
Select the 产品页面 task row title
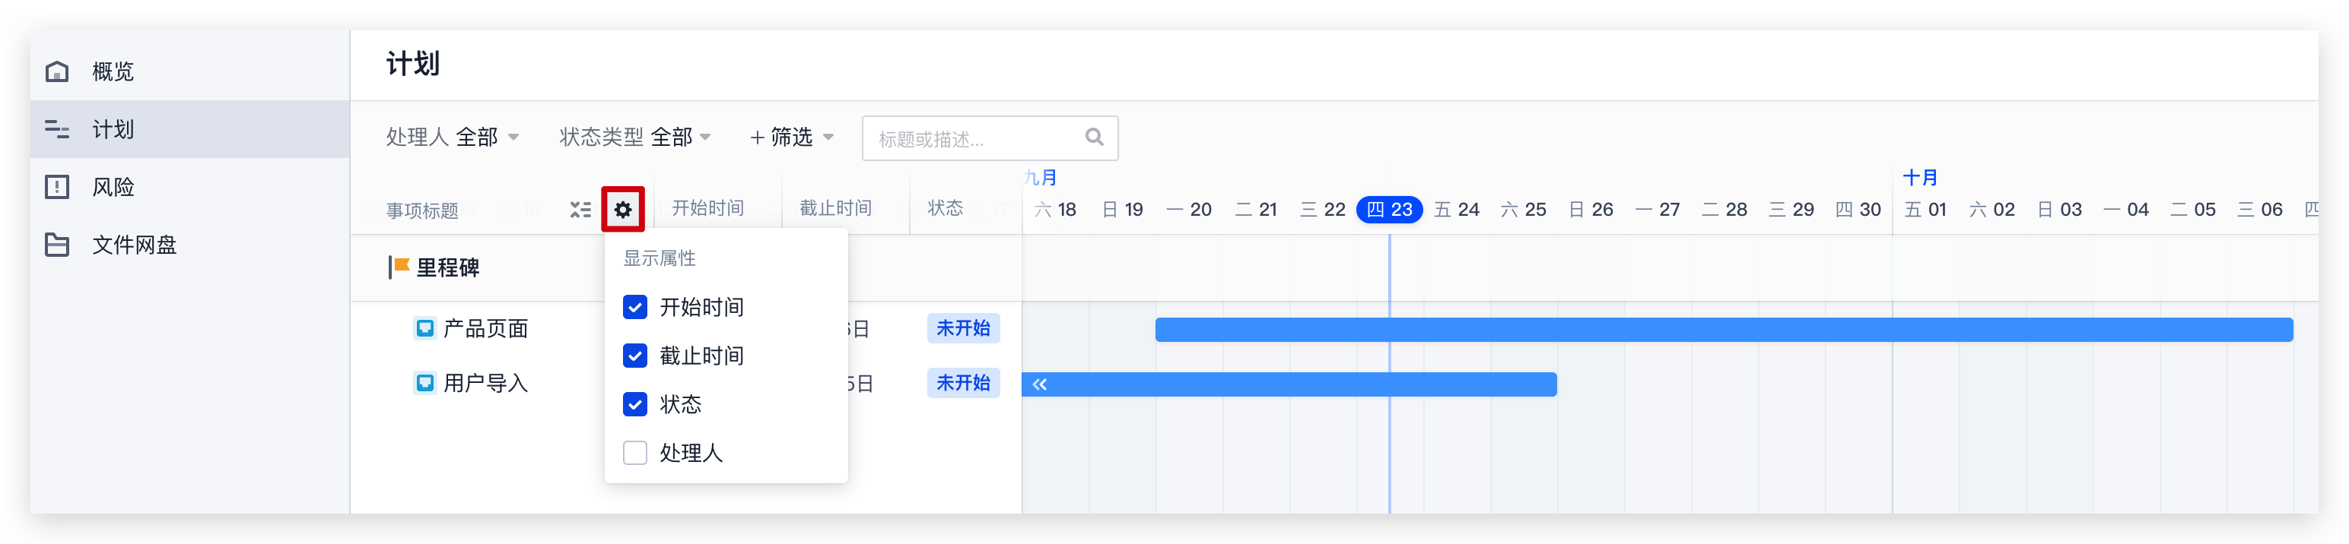(485, 328)
